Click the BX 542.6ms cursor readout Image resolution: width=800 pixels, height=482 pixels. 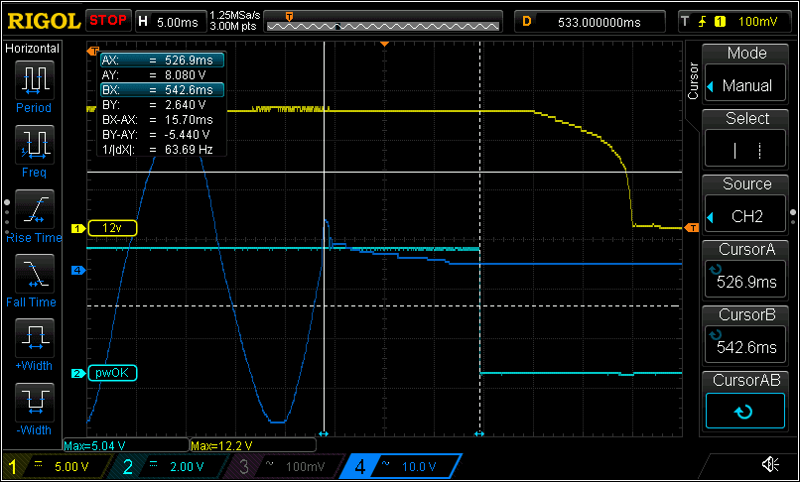pyautogui.click(x=162, y=90)
